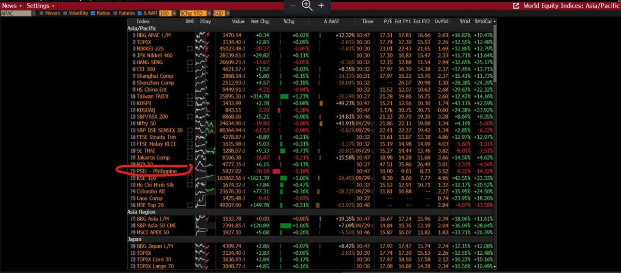621x273 pixels.
Task: Uncheck the Ratios checkbox
Action: tap(93, 12)
